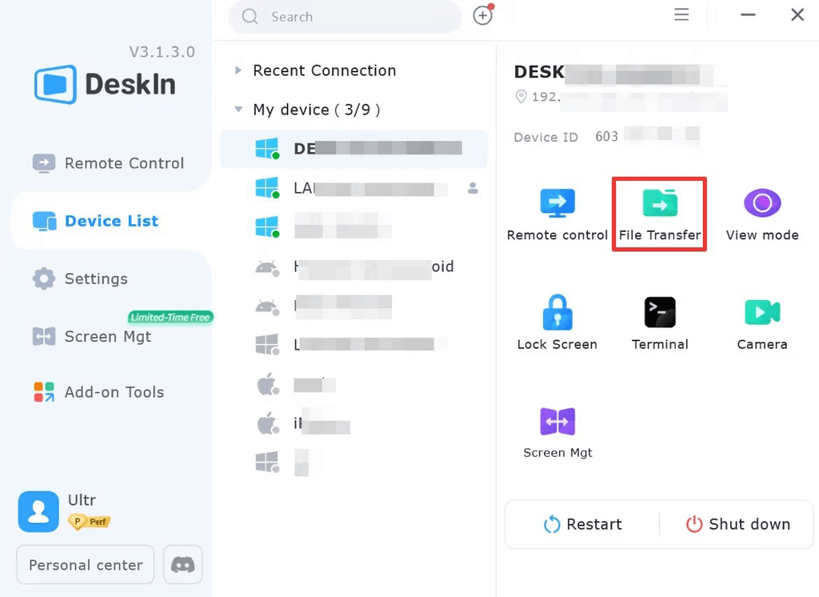Select the user avatar icon
819x597 pixels.
(x=38, y=511)
